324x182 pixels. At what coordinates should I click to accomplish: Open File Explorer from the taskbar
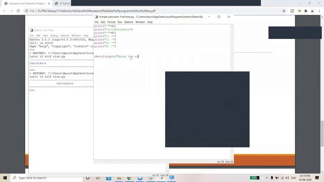(x=119, y=177)
